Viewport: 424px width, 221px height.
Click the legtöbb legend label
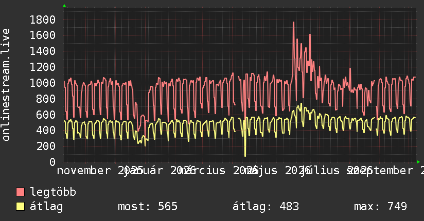[53, 192]
